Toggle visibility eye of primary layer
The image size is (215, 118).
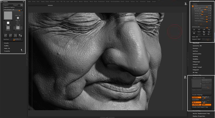tap(210, 8)
